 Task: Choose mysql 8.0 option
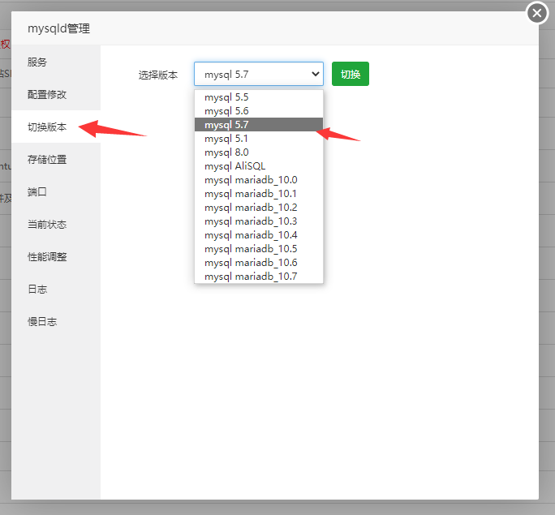259,152
